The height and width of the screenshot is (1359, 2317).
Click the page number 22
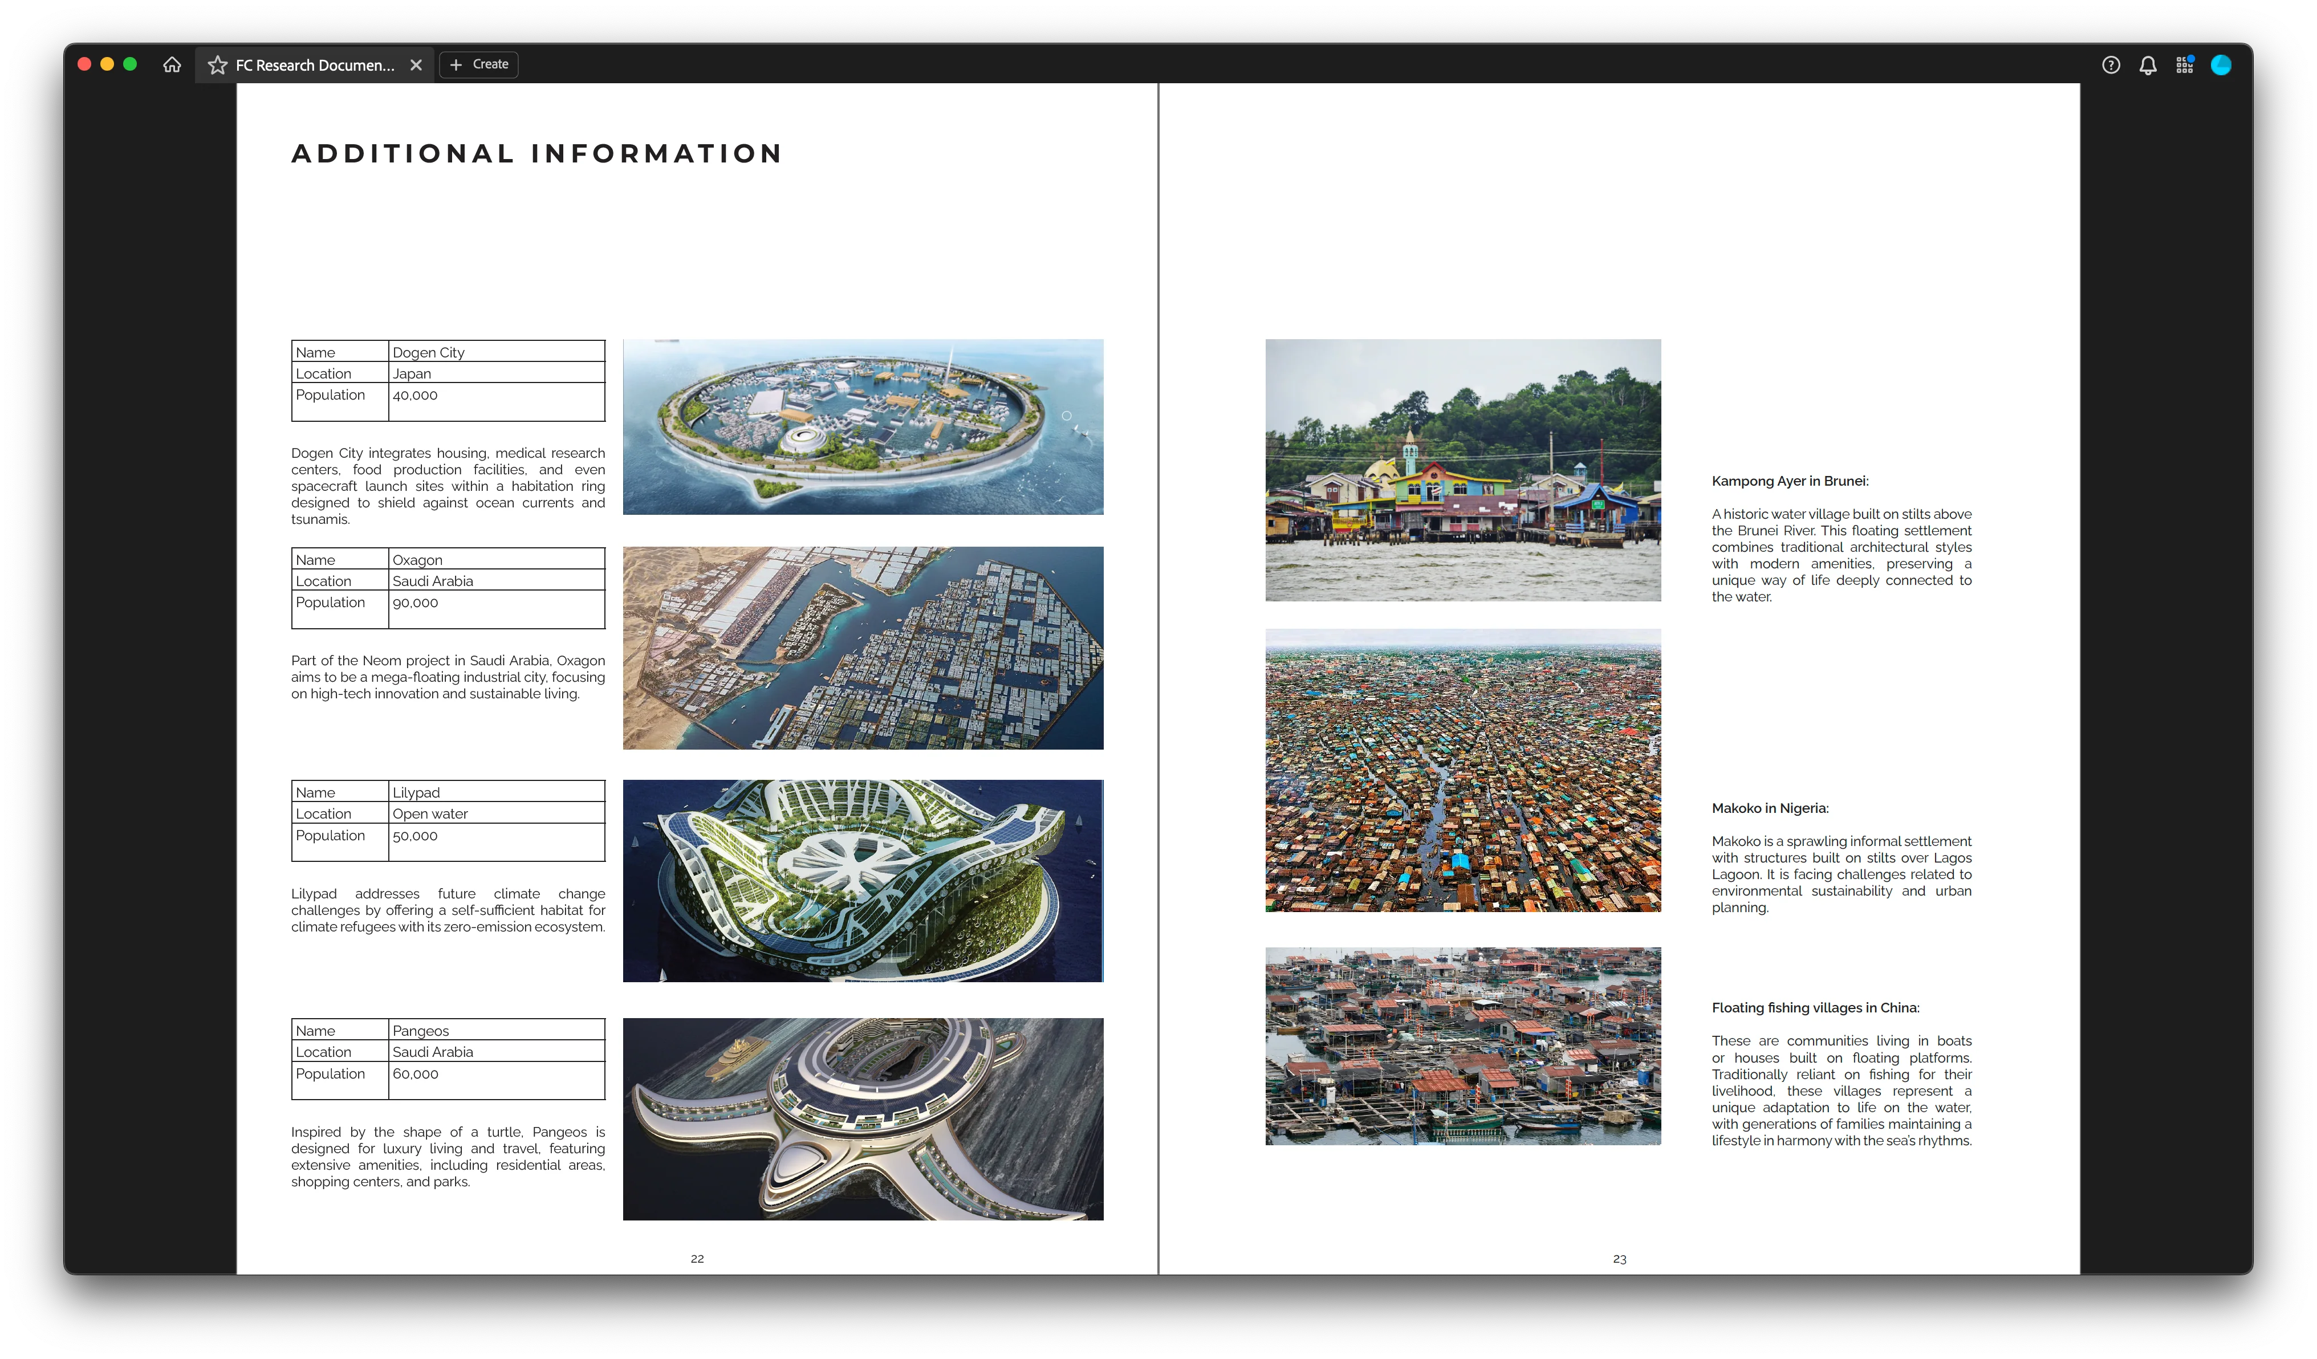point(697,1259)
